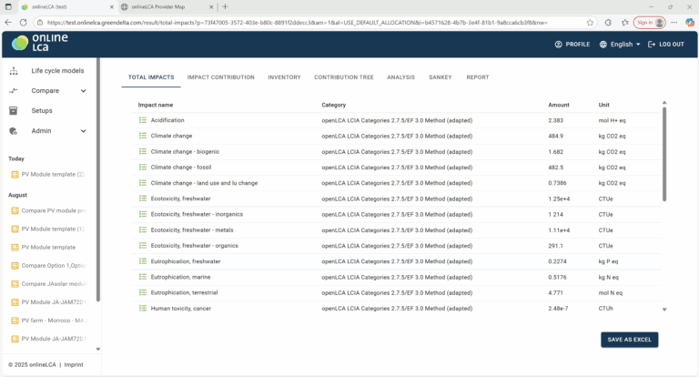Click the LOG OUT button
This screenshot has height=377, width=699.
(666, 44)
